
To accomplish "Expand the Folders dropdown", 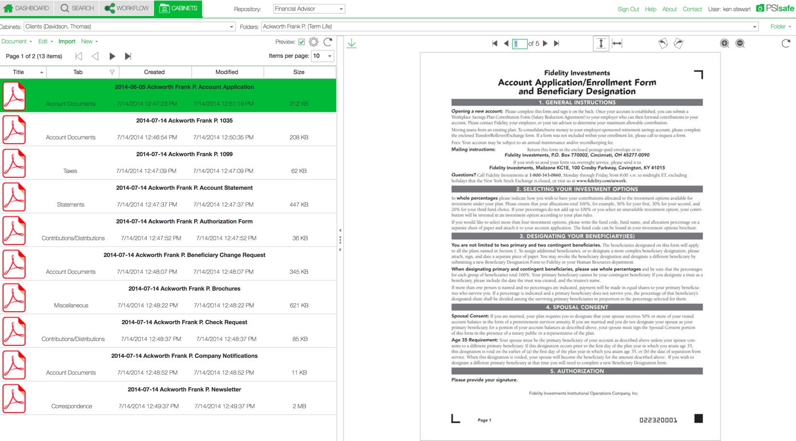I will 510,26.
